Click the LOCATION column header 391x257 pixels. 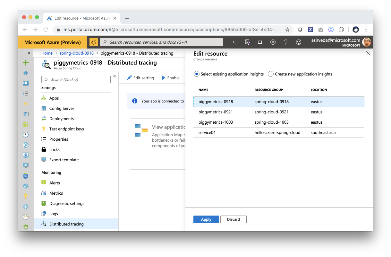click(319, 90)
